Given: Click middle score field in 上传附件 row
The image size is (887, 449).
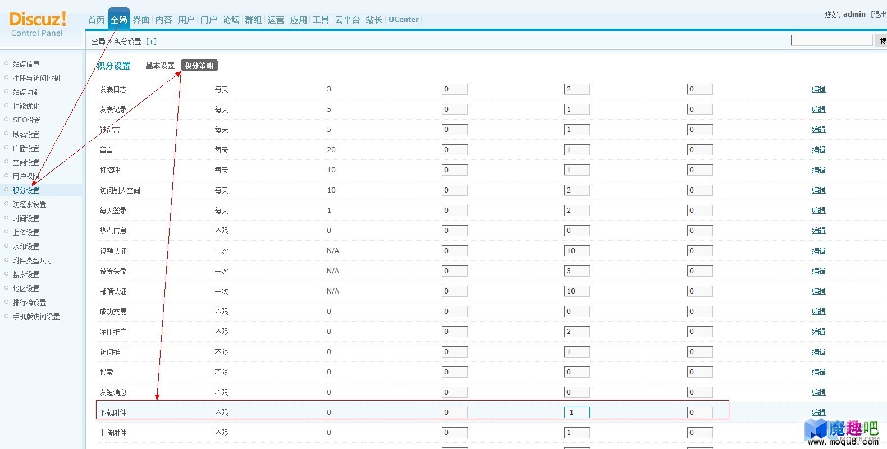Looking at the screenshot, I should coord(577,433).
